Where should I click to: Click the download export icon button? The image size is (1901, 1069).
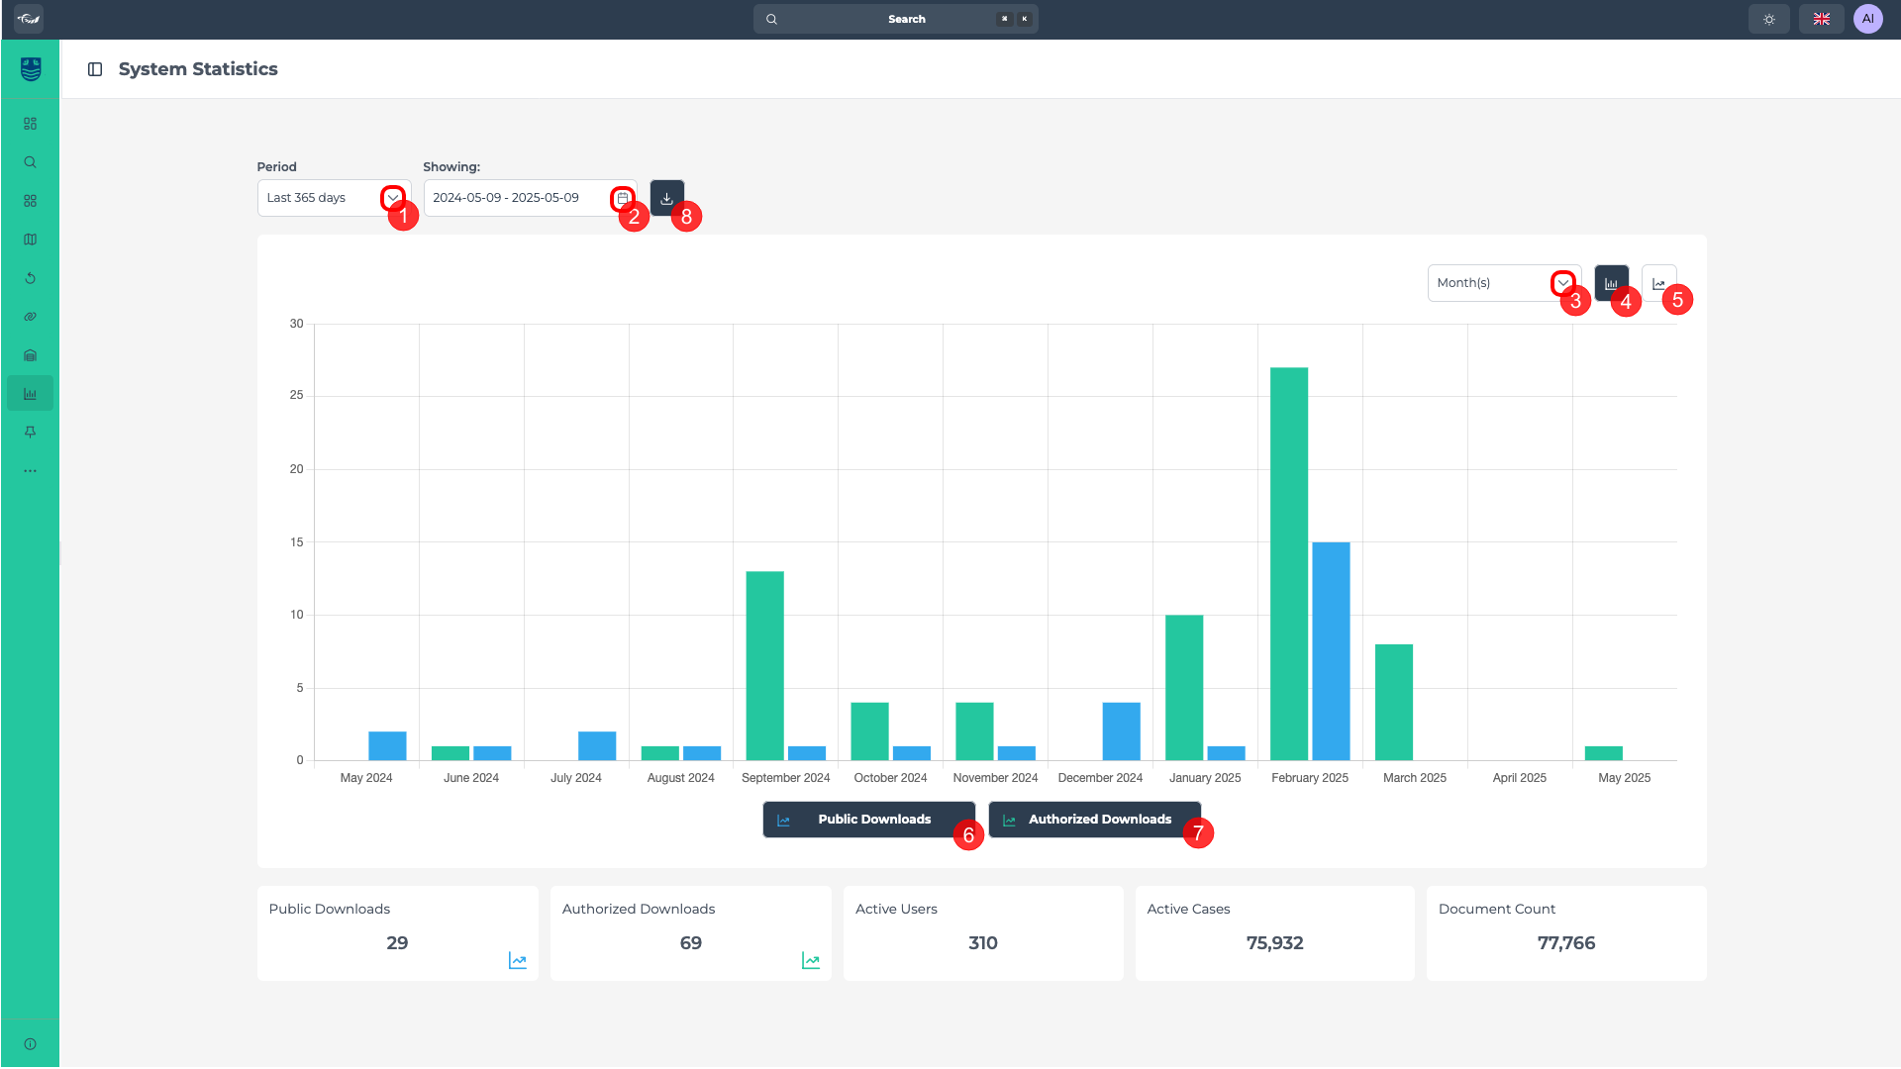coord(666,198)
